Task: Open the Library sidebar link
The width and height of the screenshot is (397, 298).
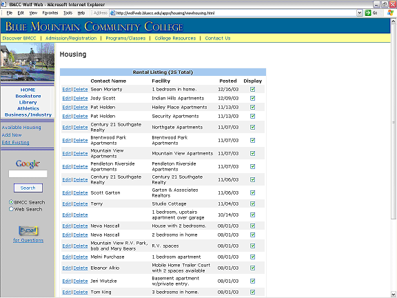Action: coord(28,102)
